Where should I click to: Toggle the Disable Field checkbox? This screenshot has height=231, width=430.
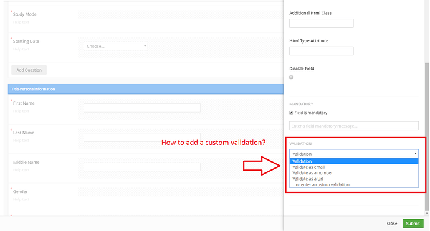[x=291, y=77]
